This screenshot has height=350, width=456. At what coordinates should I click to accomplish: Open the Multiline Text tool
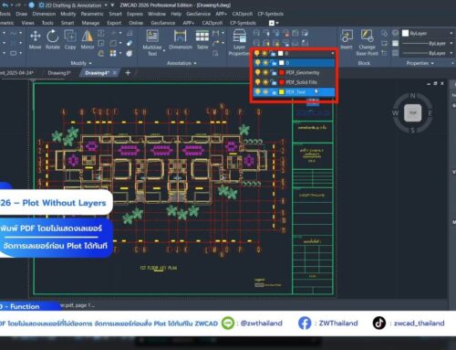pyautogui.click(x=152, y=43)
